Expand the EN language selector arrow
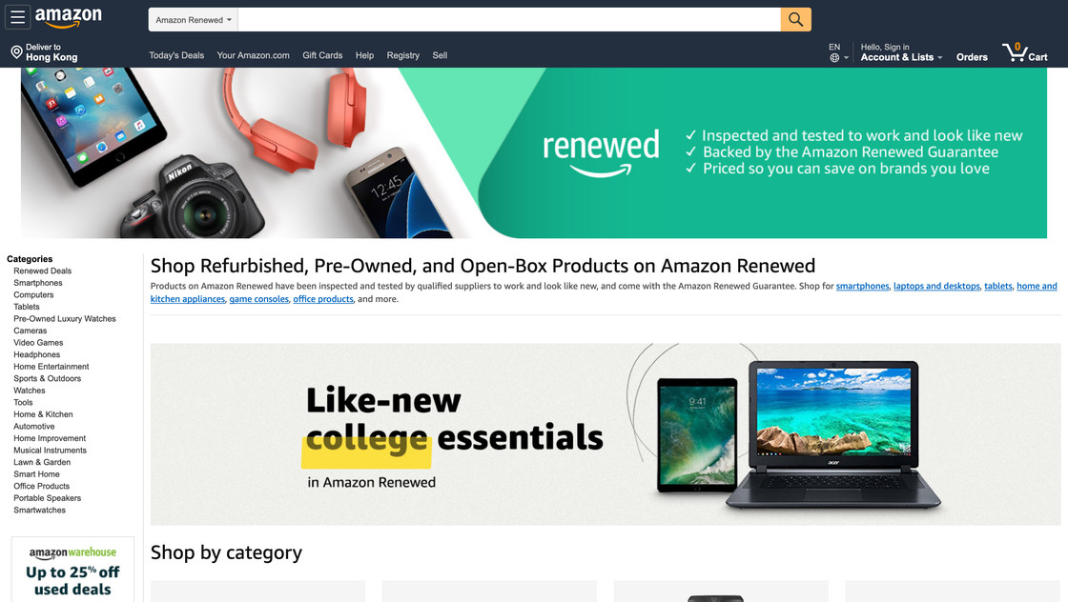This screenshot has height=602, width=1068. (x=846, y=58)
